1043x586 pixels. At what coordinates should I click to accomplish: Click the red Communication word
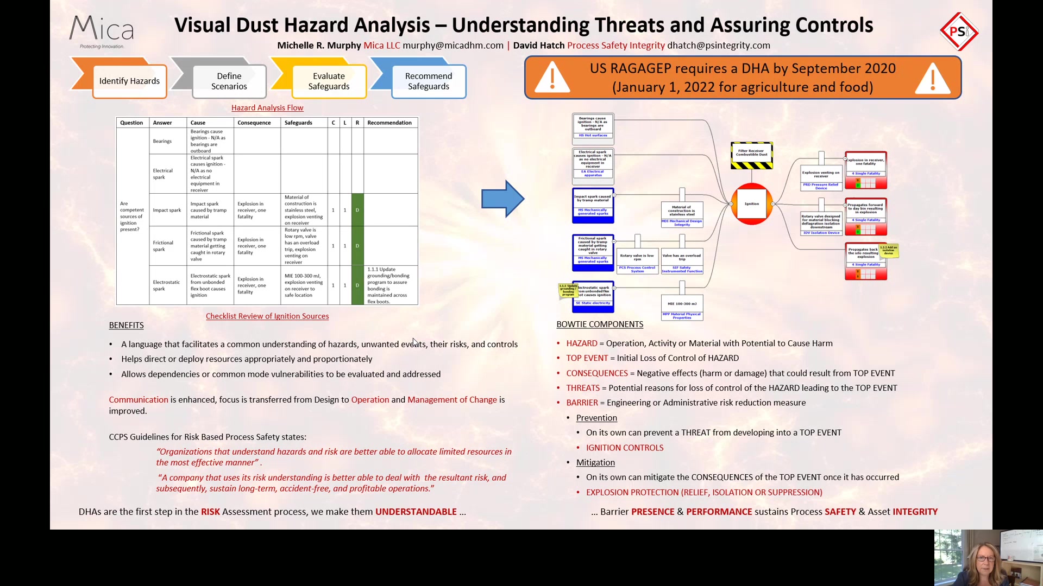(x=139, y=399)
